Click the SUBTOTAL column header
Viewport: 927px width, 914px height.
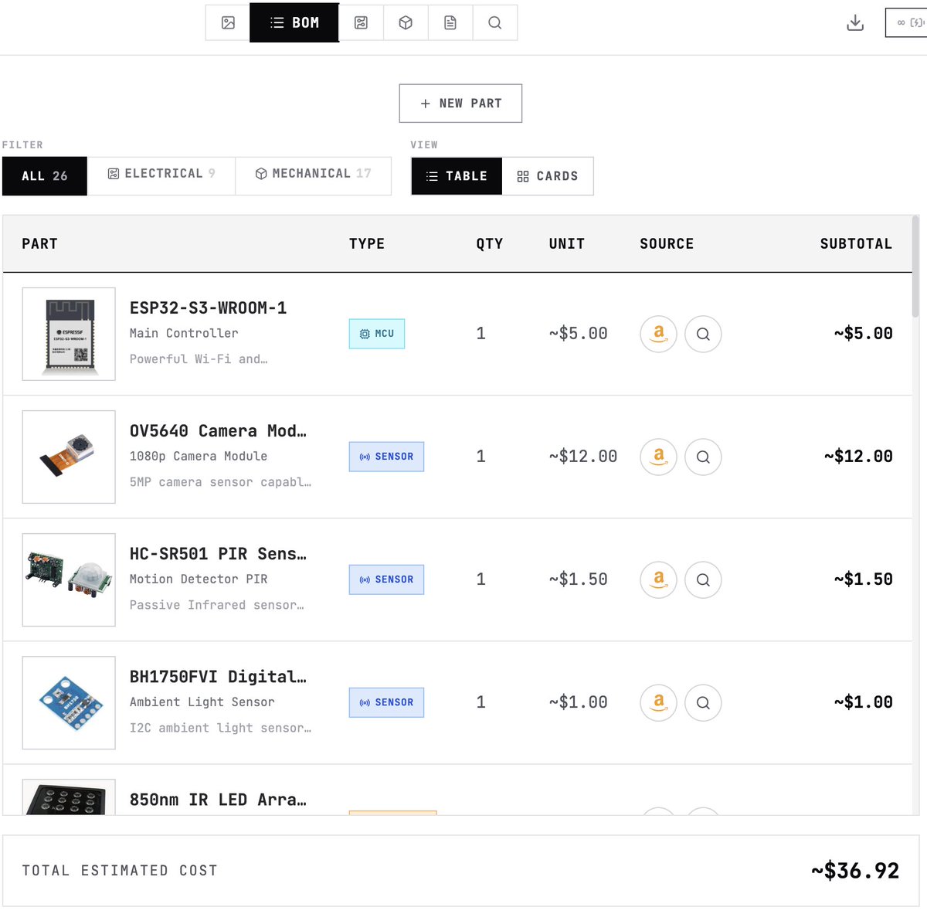click(x=856, y=243)
